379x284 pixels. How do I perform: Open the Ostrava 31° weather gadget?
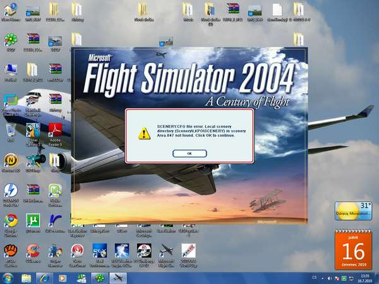tap(353, 211)
